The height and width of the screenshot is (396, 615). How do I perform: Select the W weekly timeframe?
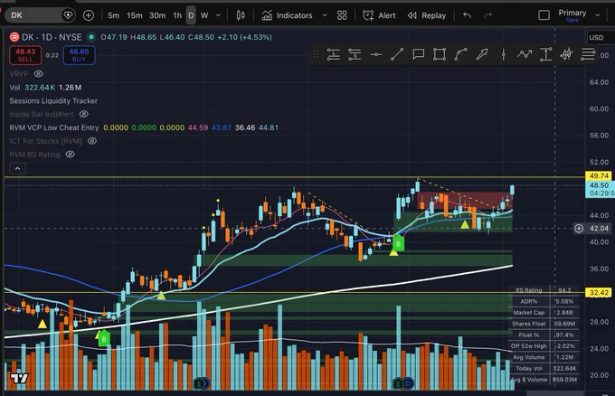pos(204,15)
